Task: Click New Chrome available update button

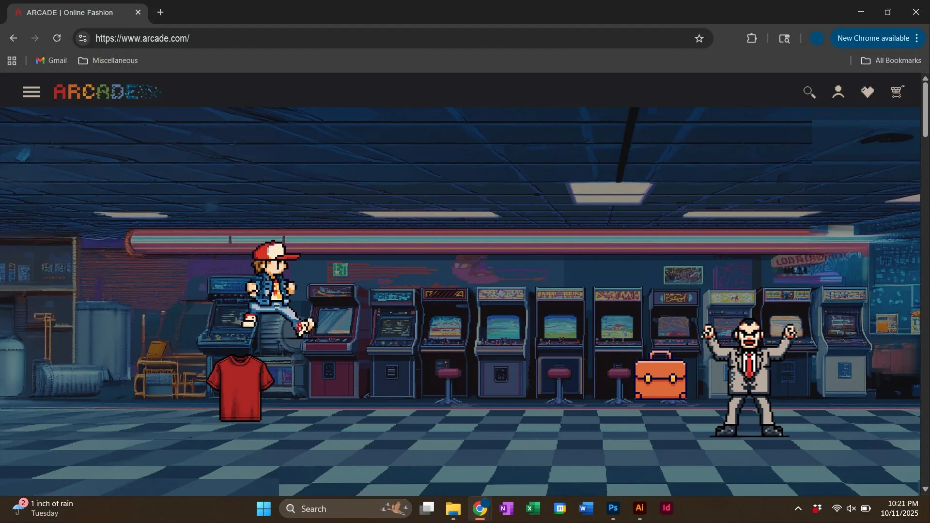Action: pos(873,38)
